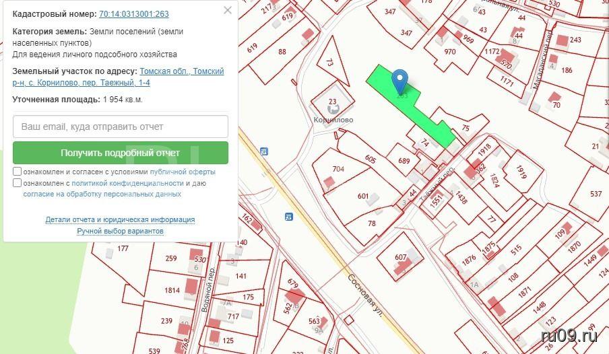Click the bus stop icon near parcel 162
The image size is (609, 354).
coord(288,216)
